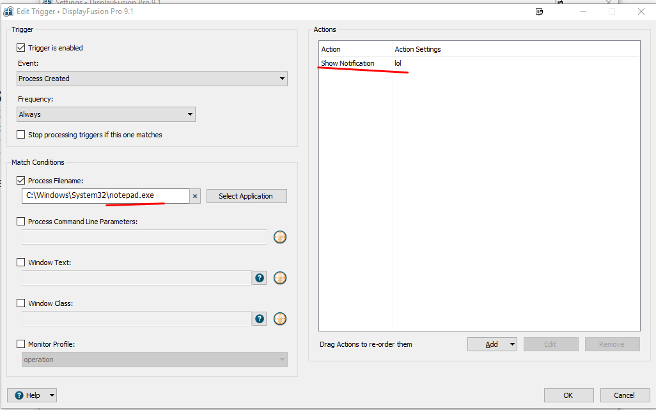Open the Event dropdown showing Process Created
656x410 pixels.
(x=152, y=79)
